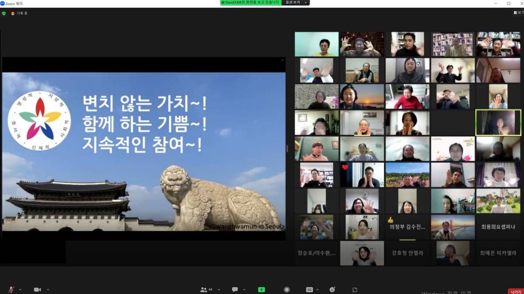Screen dimensions: 524x294
Task: Select the tile with Golden Gate Bridge background
Action: pyautogui.click(x=452, y=227)
